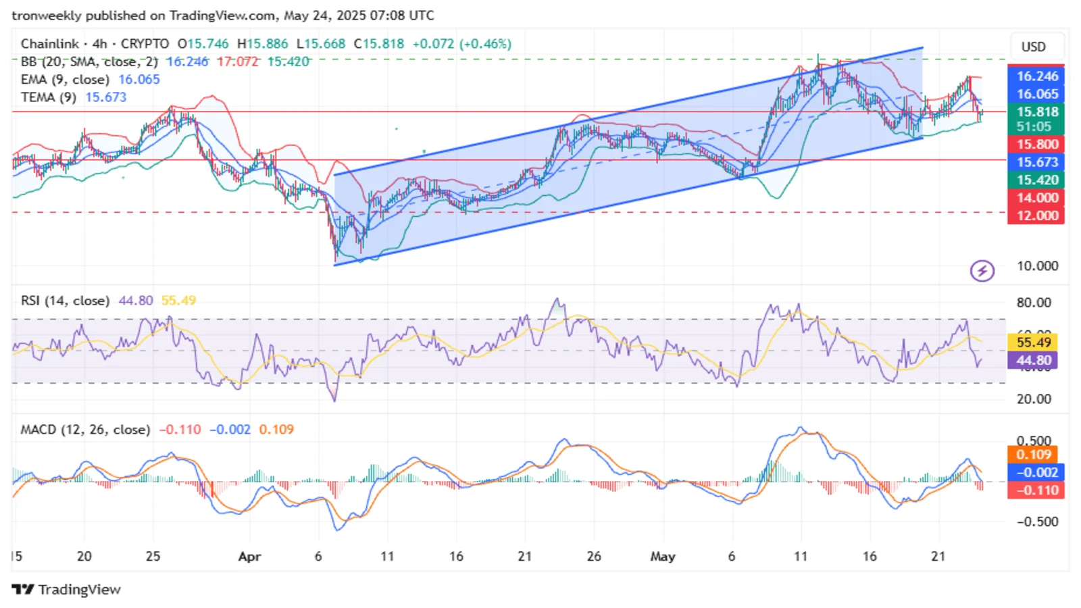Screen dimensions: 1081x608
Task: Click the blue 15.673 price-axis tag
Action: (x=1036, y=162)
